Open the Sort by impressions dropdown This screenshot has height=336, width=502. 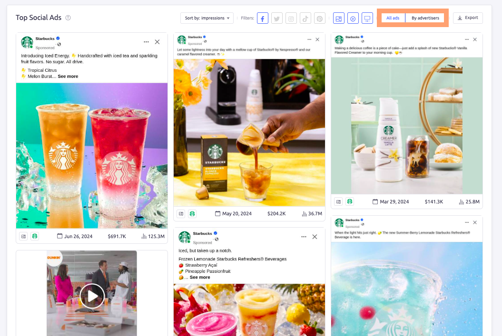(x=207, y=18)
